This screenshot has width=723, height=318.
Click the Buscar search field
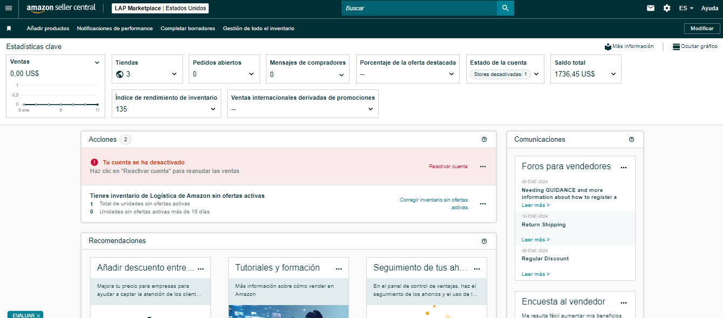[x=419, y=8]
